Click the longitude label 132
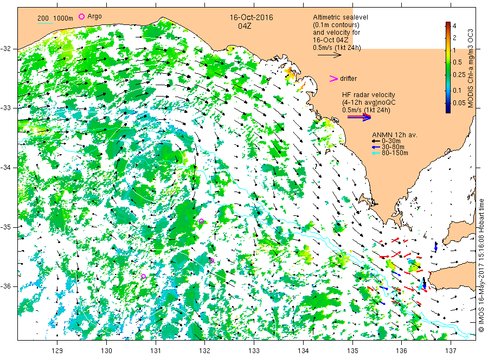This screenshot has width=488, height=358. [205, 350]
